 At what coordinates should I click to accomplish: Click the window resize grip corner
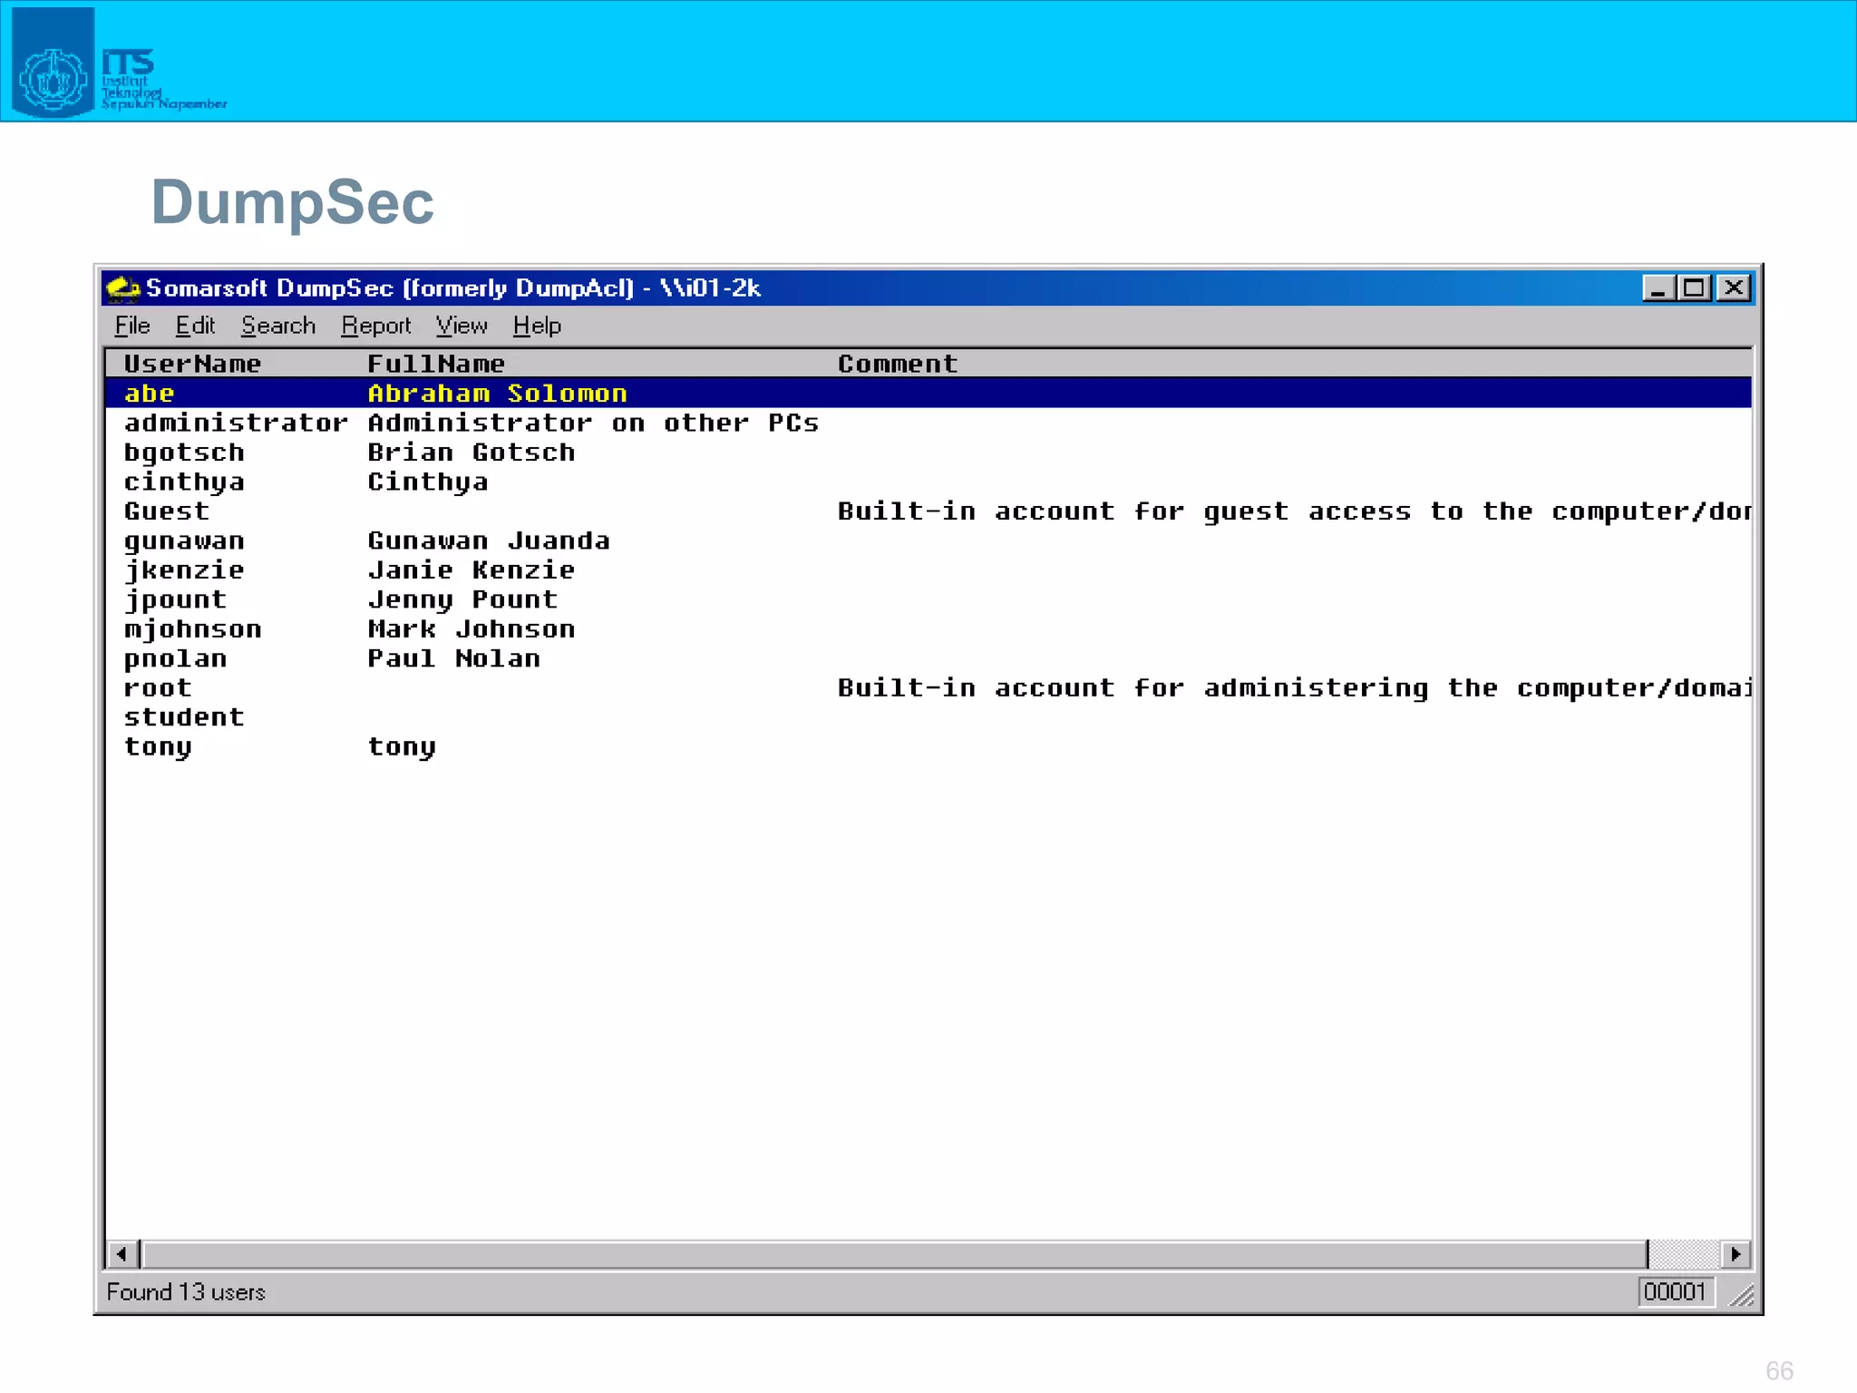(1742, 1295)
